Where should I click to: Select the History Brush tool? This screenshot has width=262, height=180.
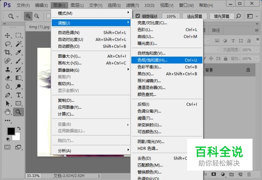pyautogui.click(x=19, y=69)
